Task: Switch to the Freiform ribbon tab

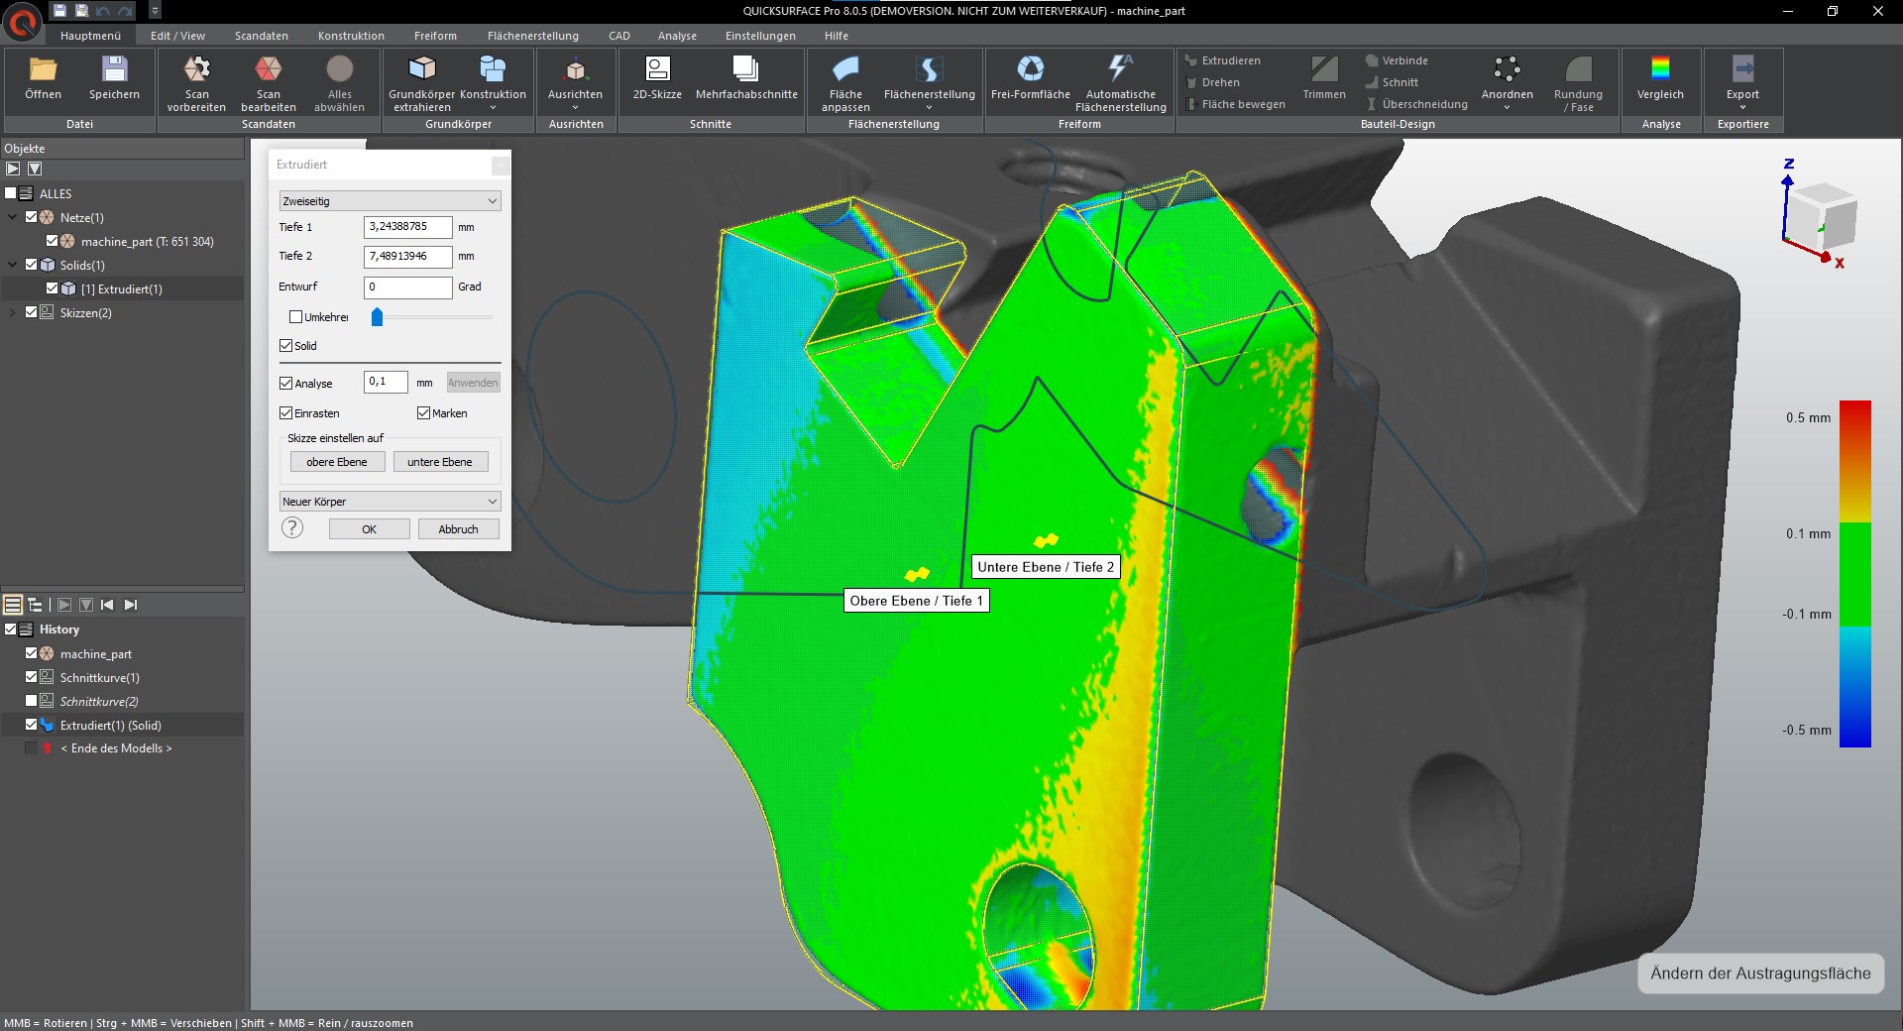Action: pyautogui.click(x=435, y=36)
